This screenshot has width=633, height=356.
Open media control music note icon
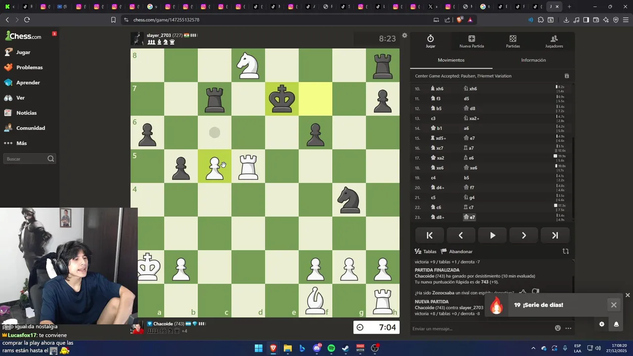[x=576, y=20]
